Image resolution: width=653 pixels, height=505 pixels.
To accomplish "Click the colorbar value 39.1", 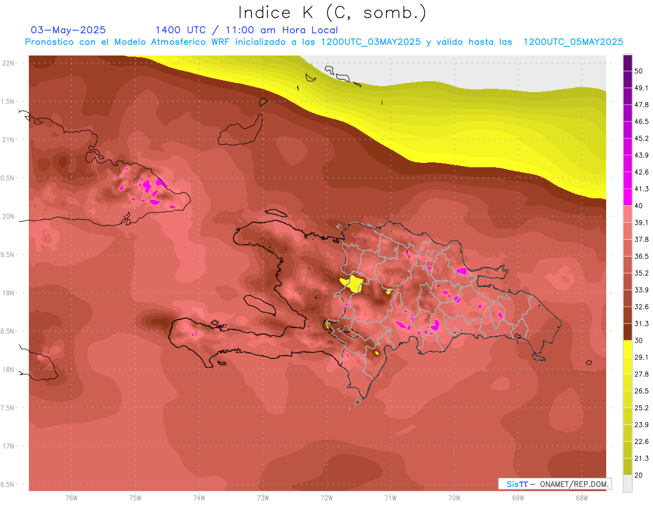I will pos(642,222).
